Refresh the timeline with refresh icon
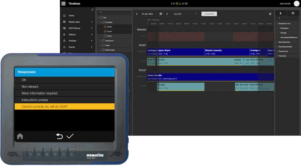Image resolution: width=301 pixels, height=166 pixels. pyautogui.click(x=270, y=14)
